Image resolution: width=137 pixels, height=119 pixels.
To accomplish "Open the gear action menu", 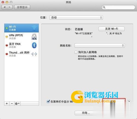I will pos(17,104).
